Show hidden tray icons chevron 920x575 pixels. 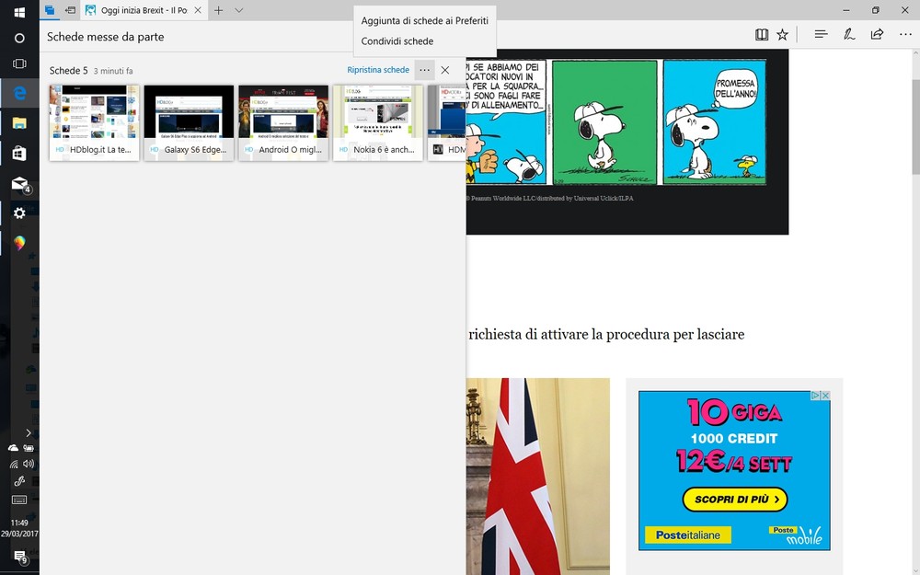pos(29,433)
